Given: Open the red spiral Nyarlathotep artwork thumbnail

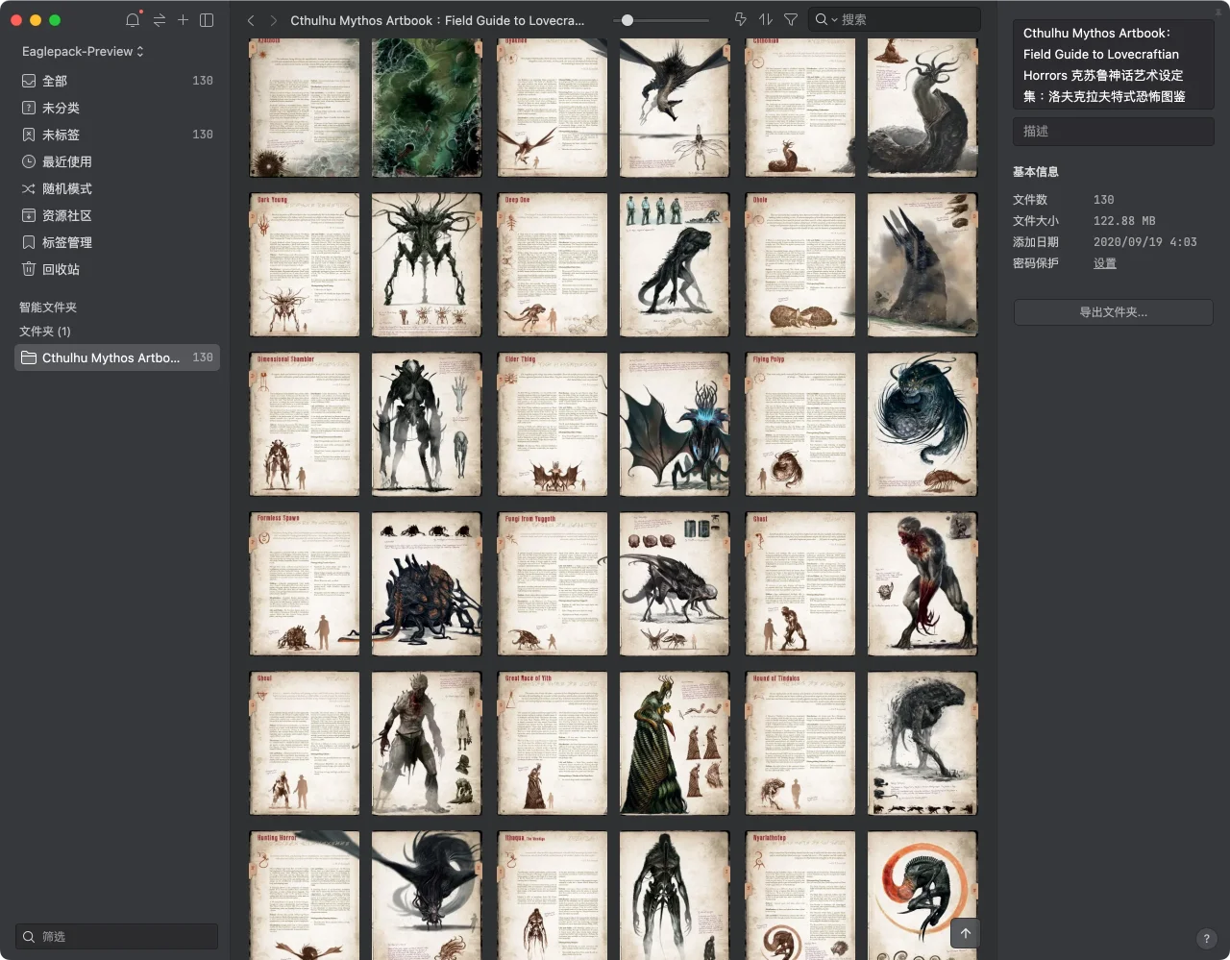Looking at the screenshot, I should [922, 896].
